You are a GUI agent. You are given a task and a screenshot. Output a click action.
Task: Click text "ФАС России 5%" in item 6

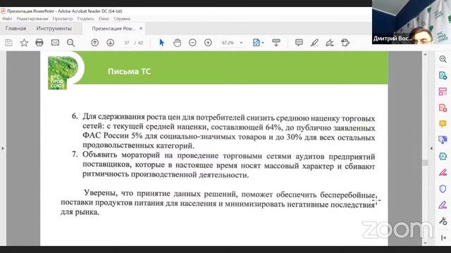[x=113, y=136]
